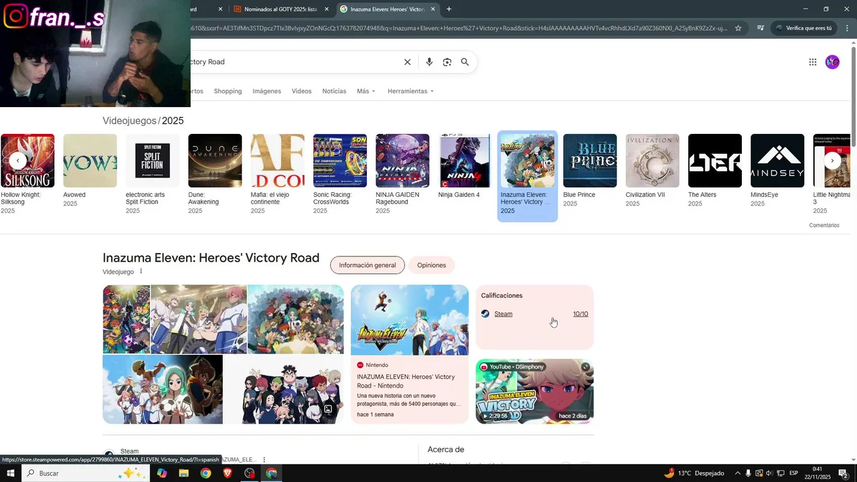Open the volume control in the tray
The width and height of the screenshot is (857, 482).
(x=769, y=473)
